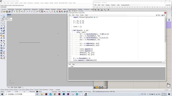Viewport: 172px width, 96px height.
Task: Click Grasshopper first canvas toolbar icon
Action: pos(95,10)
